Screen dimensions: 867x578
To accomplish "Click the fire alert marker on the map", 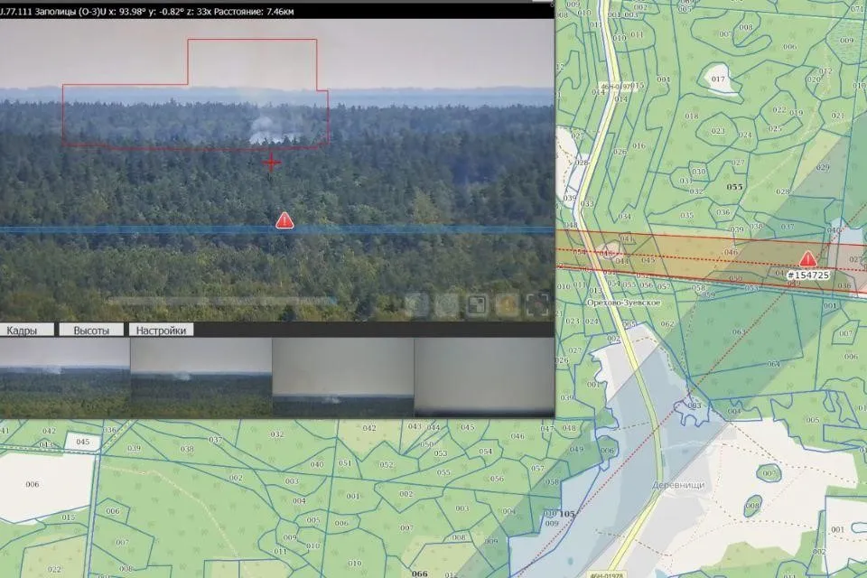I will coord(808,259).
